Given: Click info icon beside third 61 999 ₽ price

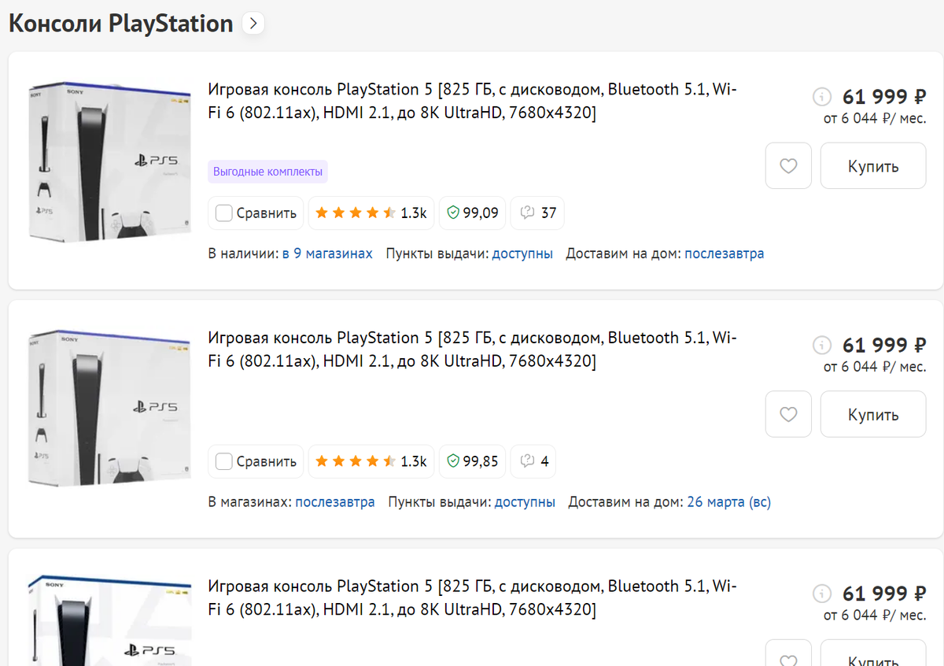Looking at the screenshot, I should (821, 594).
